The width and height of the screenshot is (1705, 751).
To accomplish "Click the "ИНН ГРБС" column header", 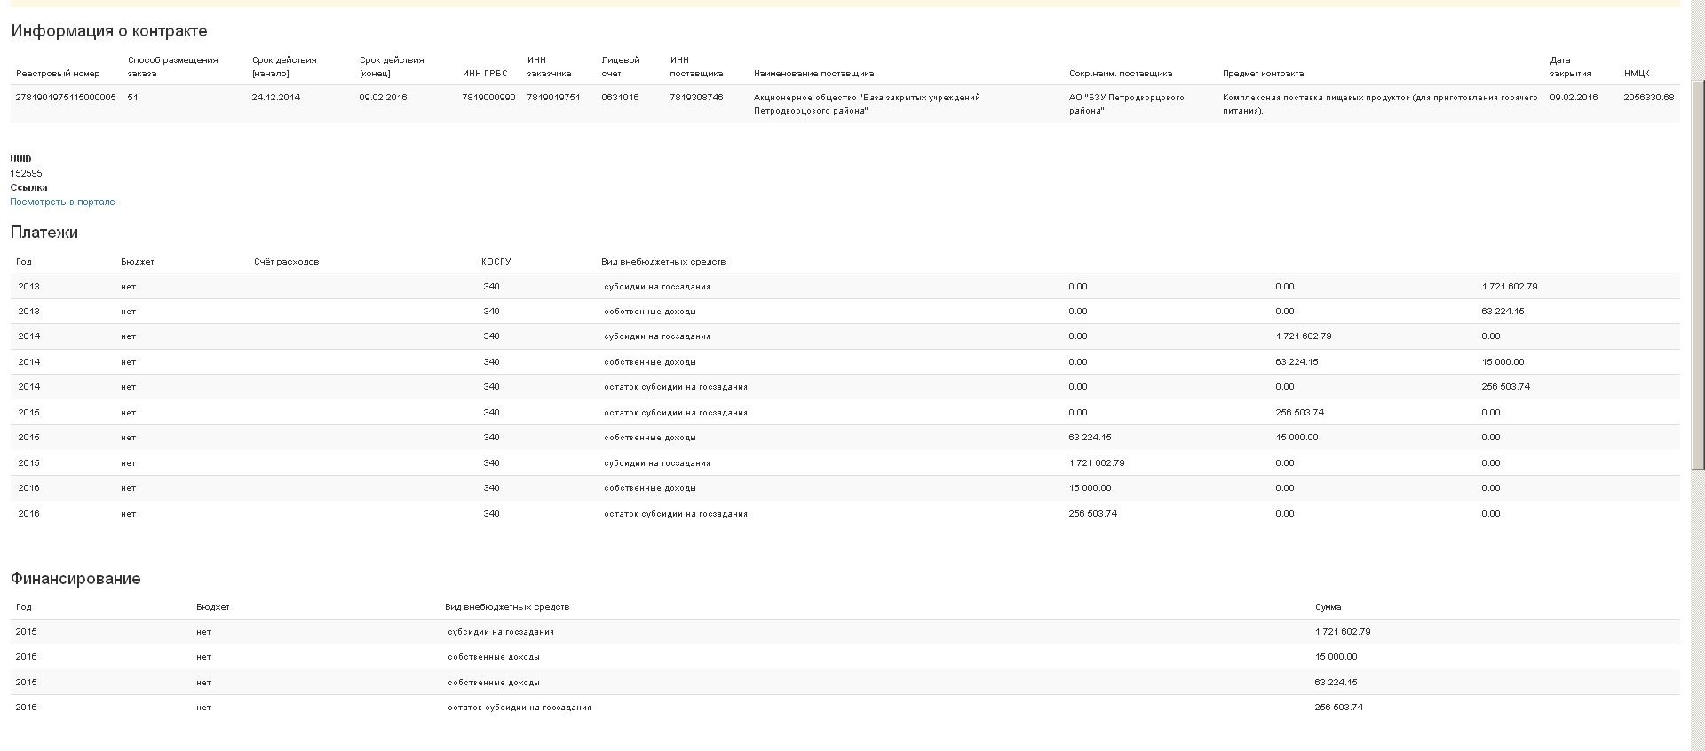I will (485, 74).
